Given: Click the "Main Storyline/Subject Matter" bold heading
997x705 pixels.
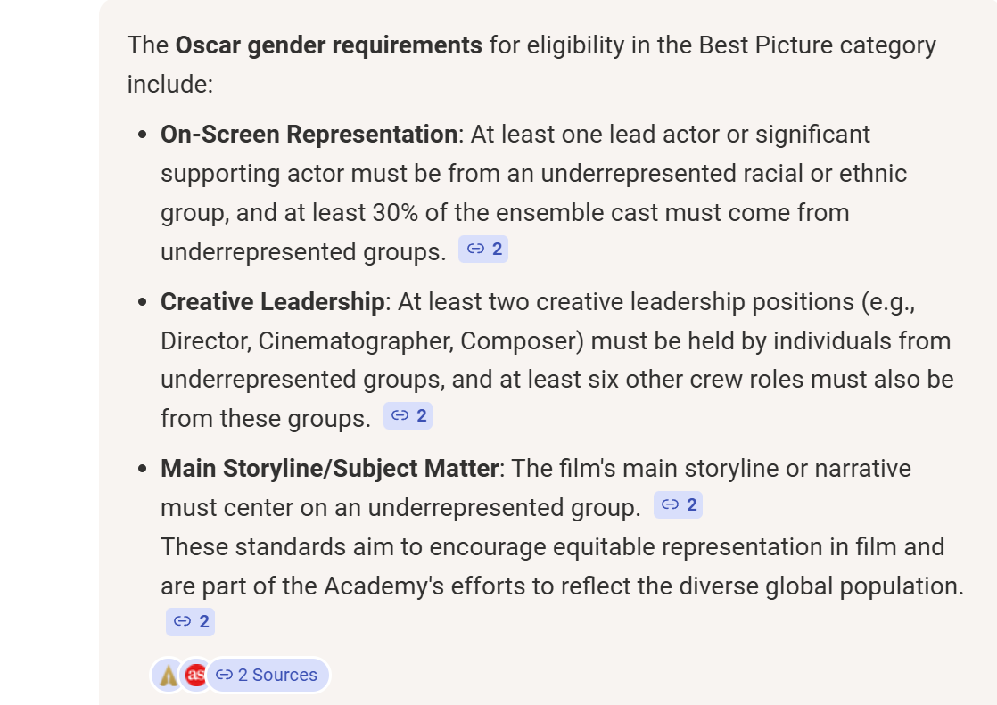Looking at the screenshot, I should coord(329,469).
